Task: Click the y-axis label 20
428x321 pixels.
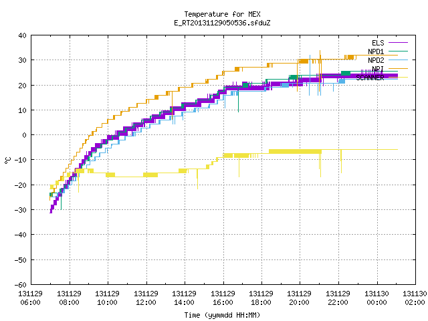Action: tap(22, 86)
